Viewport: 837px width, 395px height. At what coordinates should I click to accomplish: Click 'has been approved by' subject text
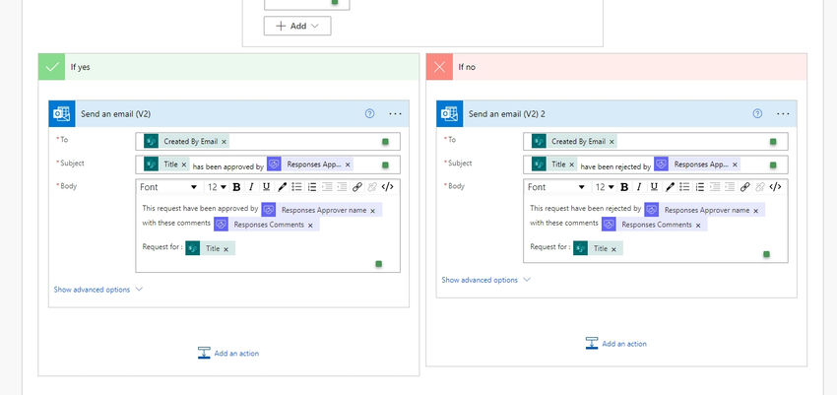click(x=227, y=166)
